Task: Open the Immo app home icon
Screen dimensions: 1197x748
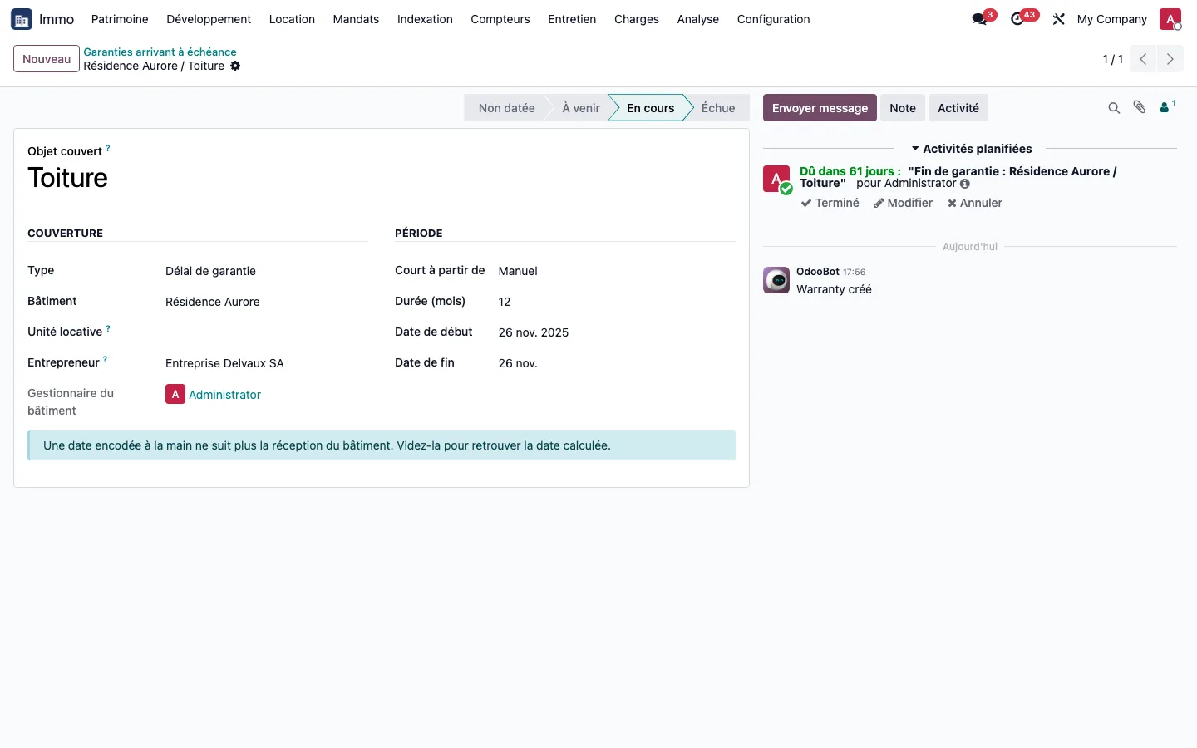Action: [22, 19]
